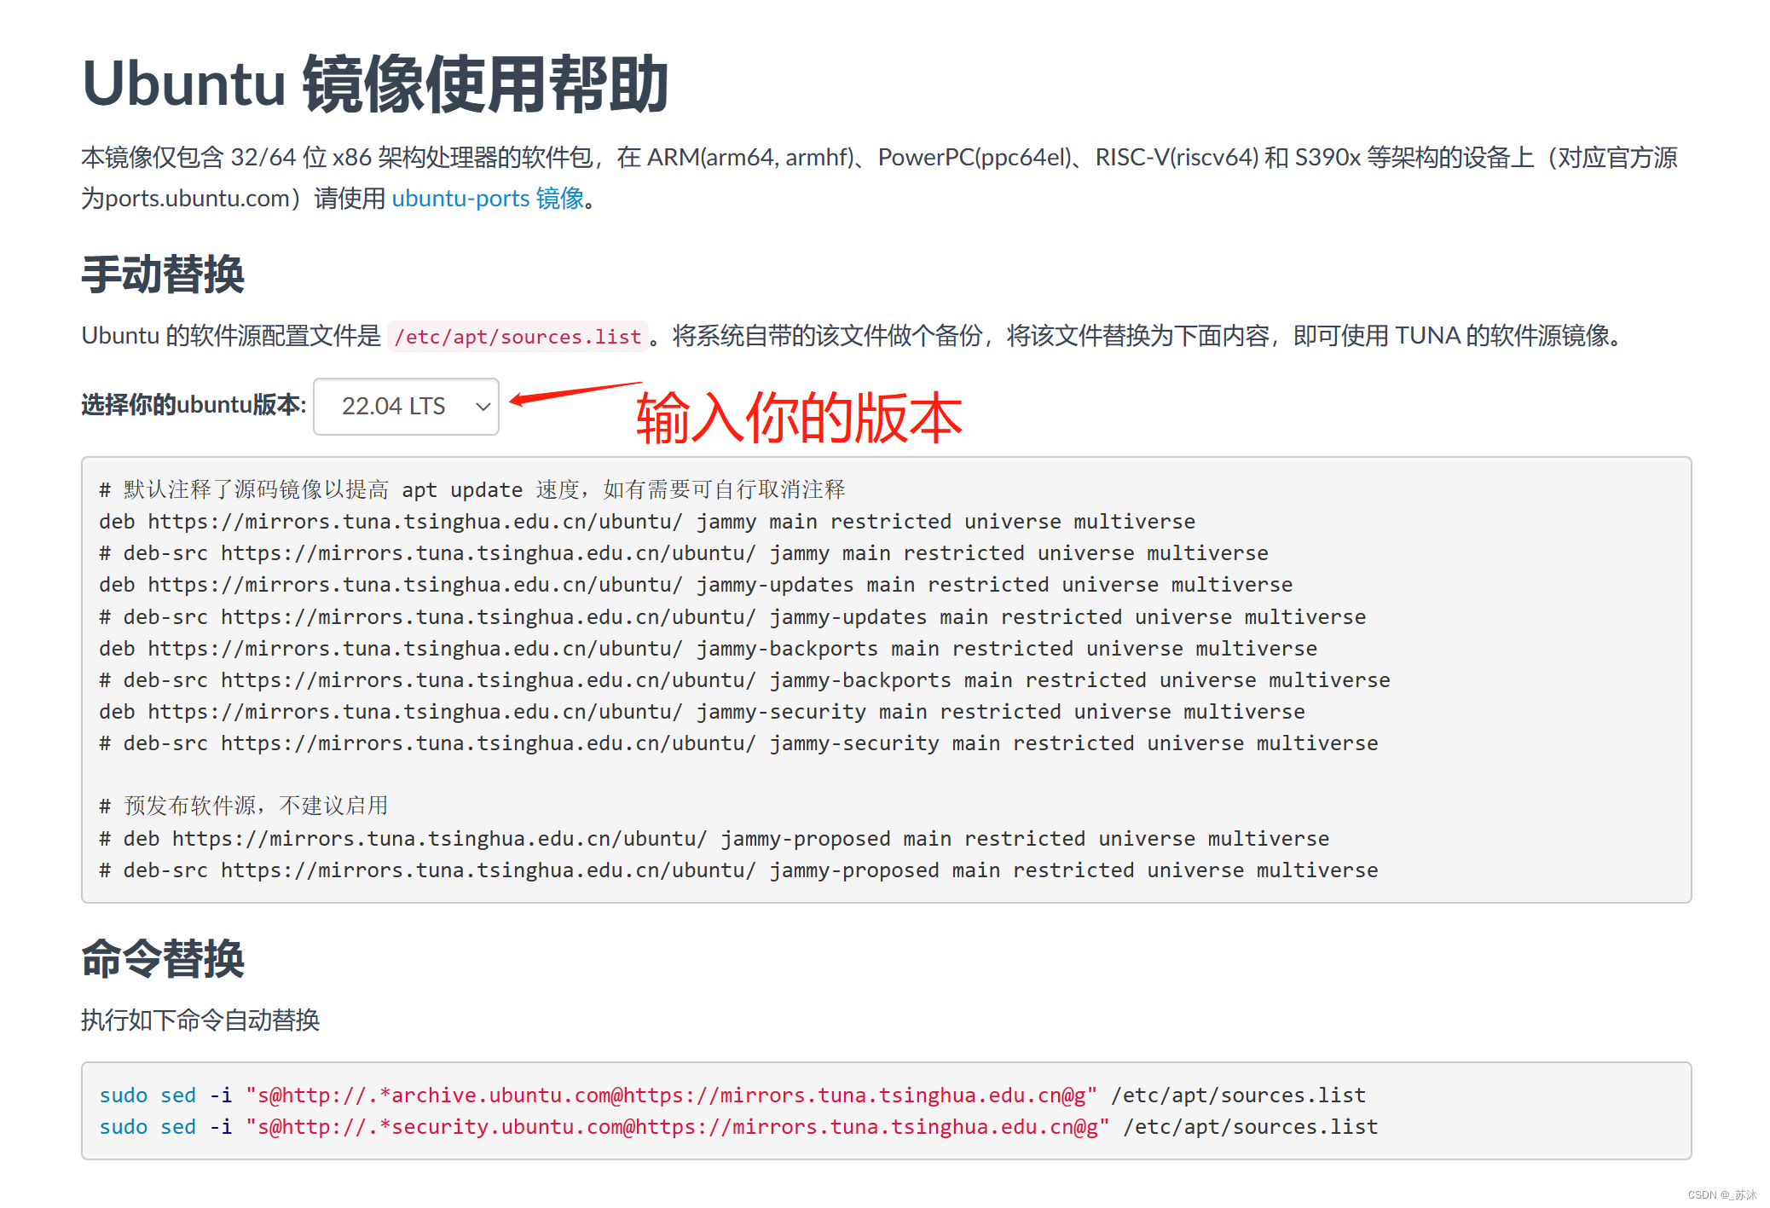Click the deb jammy-updates source line
Viewport: 1770px width, 1208px height.
pyautogui.click(x=695, y=585)
